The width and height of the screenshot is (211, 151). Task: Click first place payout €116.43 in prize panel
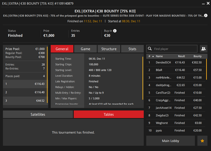(x=39, y=84)
